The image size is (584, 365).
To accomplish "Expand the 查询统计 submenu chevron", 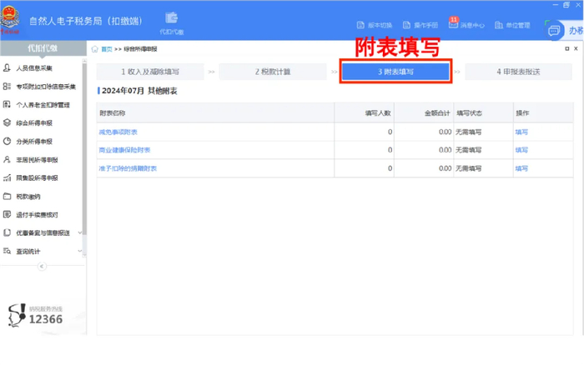I will coord(80,251).
